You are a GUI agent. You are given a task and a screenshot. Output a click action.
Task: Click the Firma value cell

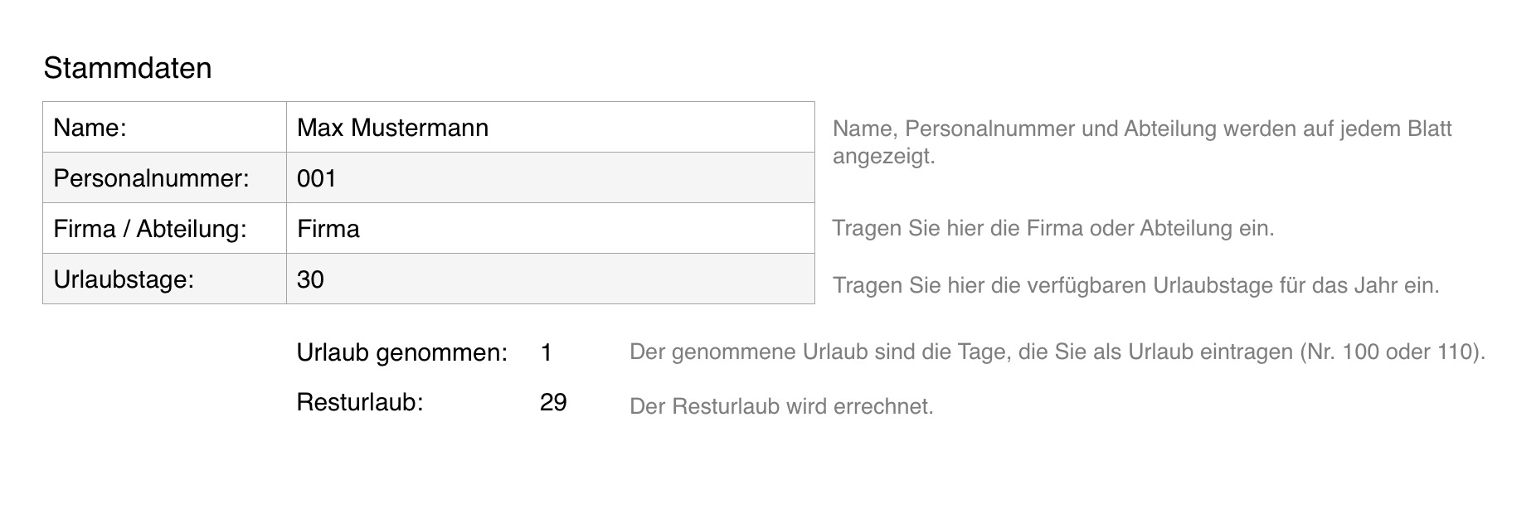[x=549, y=229]
